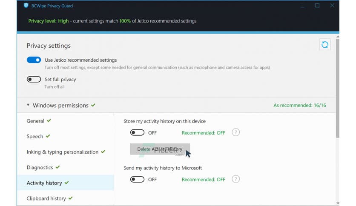Viewport: 356px width, 206px height.
Task: Close the BCWipe Privacy Guard window
Action: point(332,6)
